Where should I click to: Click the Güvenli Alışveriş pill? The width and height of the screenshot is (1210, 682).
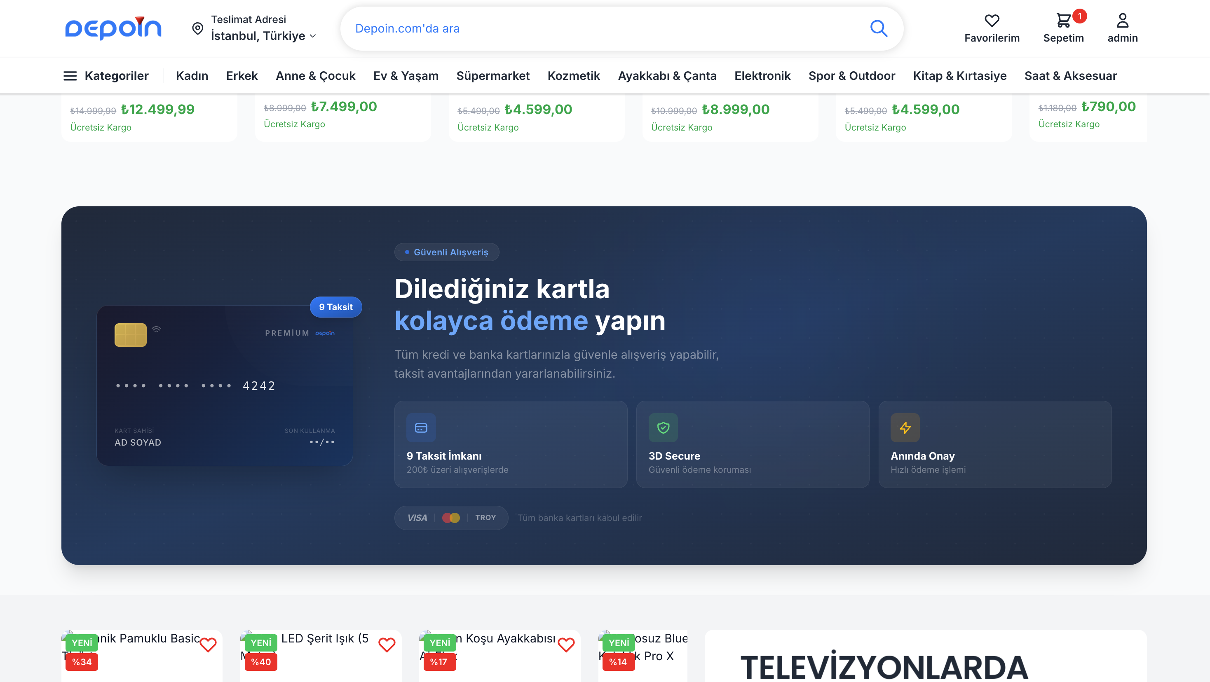coord(446,252)
